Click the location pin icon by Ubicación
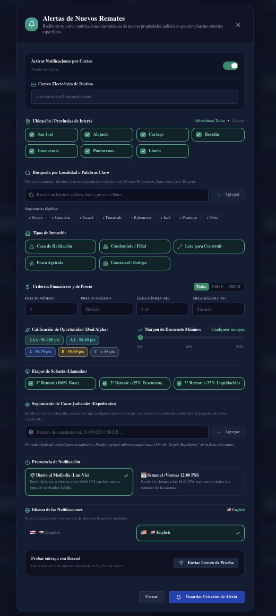Screen dimensions: 276x616 click(28, 121)
